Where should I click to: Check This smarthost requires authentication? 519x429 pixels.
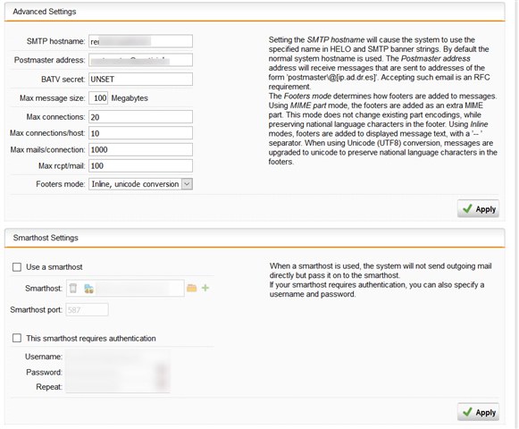point(17,338)
